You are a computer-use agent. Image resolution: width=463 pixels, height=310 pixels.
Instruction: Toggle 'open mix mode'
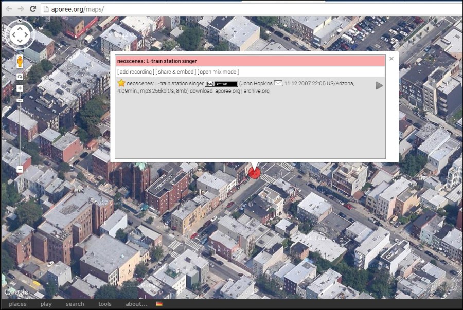click(x=219, y=72)
